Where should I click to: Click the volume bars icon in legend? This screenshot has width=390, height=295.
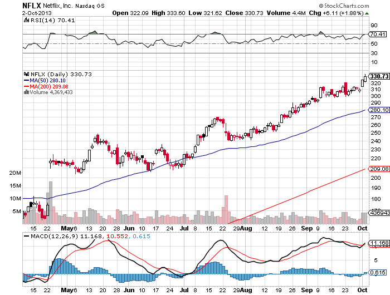click(x=26, y=92)
